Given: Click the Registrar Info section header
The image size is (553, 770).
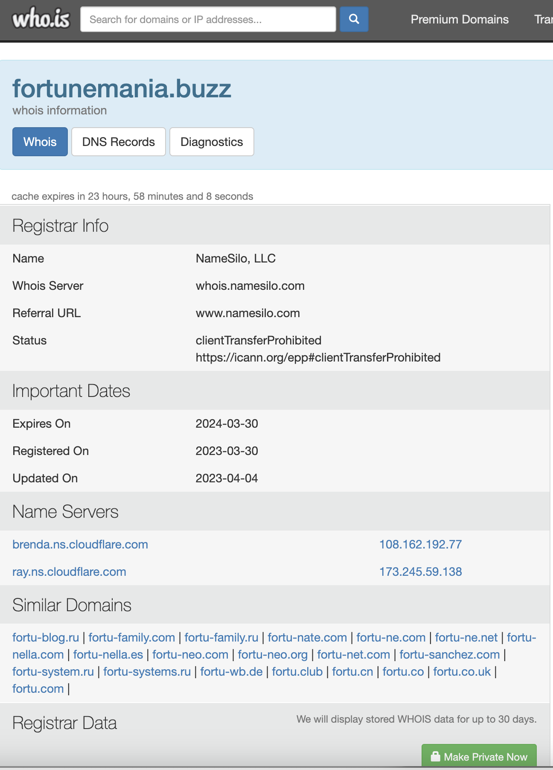Looking at the screenshot, I should [x=60, y=226].
